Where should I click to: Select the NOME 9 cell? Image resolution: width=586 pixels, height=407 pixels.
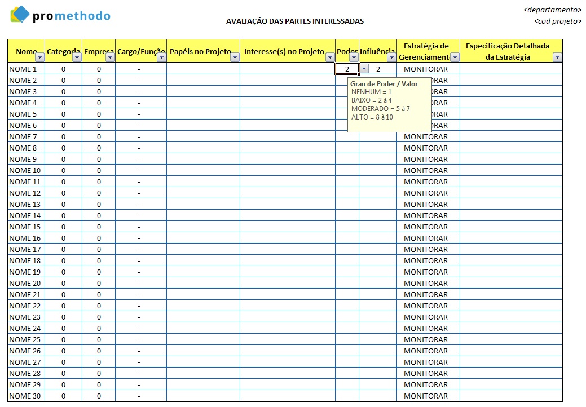coord(26,159)
